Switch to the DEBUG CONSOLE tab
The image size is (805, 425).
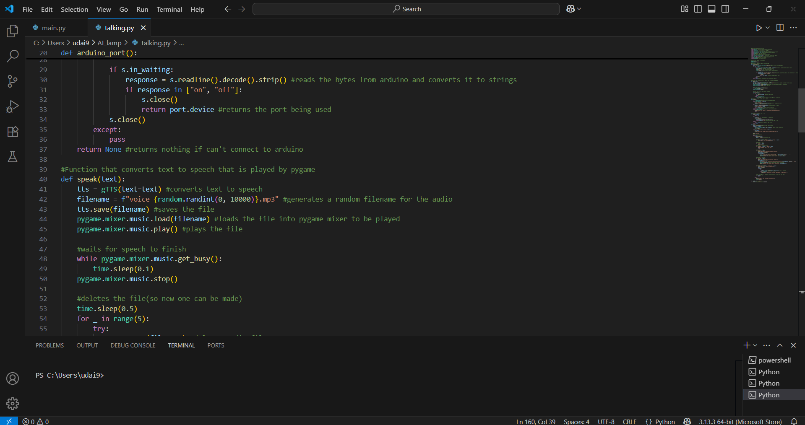coord(133,345)
